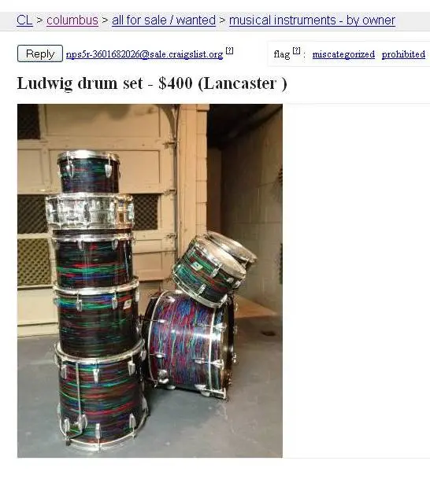Click the question-mark icon beside flag
The width and height of the screenshot is (430, 483).
(x=296, y=51)
